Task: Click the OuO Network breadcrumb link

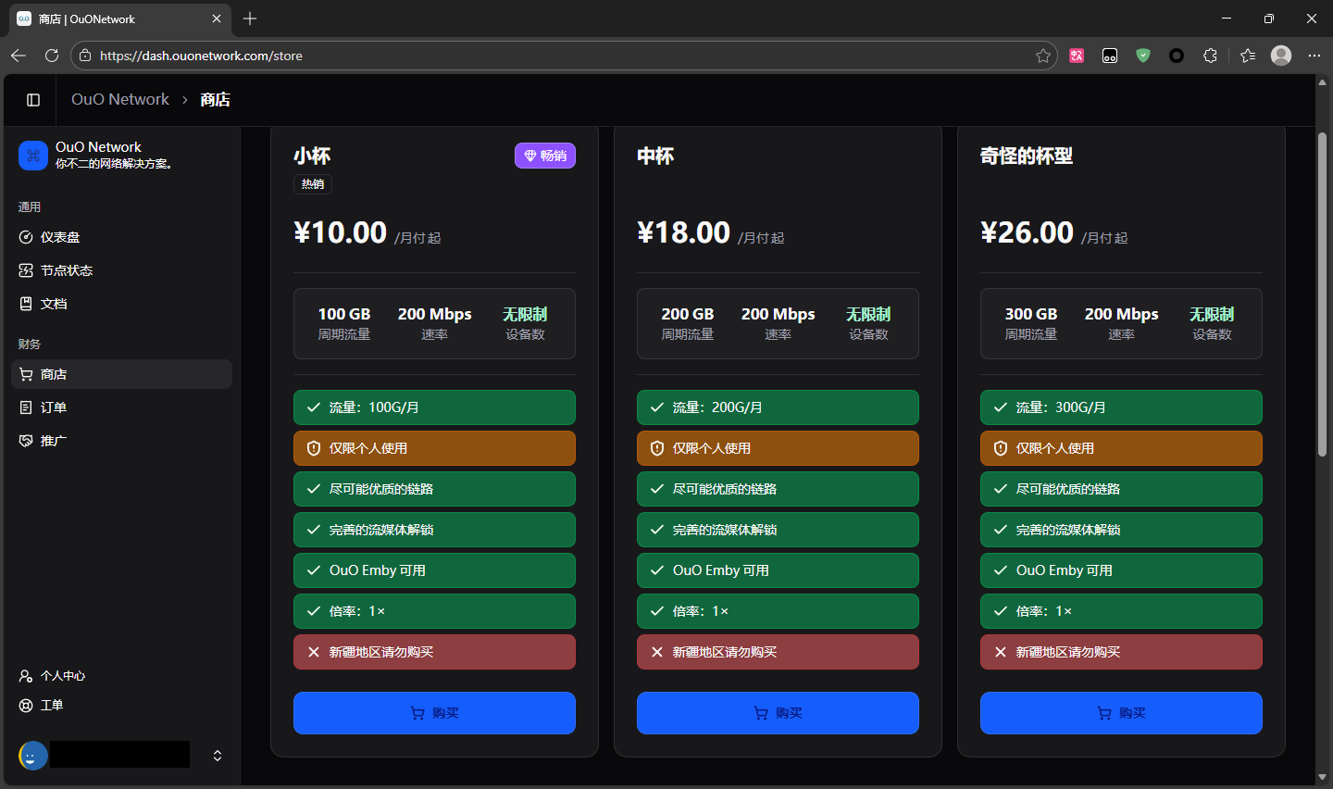Action: coord(120,100)
